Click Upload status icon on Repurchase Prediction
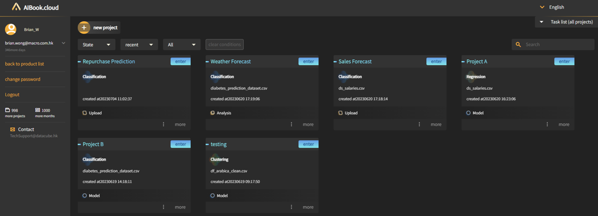598x216 pixels. pyautogui.click(x=84, y=113)
